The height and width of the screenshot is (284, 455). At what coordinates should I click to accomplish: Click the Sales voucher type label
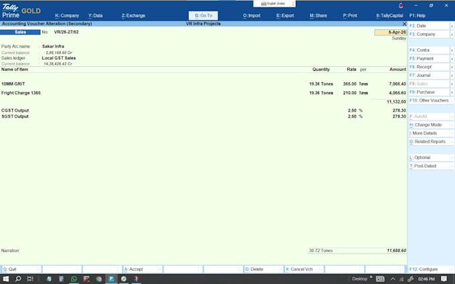pyautogui.click(x=20, y=32)
